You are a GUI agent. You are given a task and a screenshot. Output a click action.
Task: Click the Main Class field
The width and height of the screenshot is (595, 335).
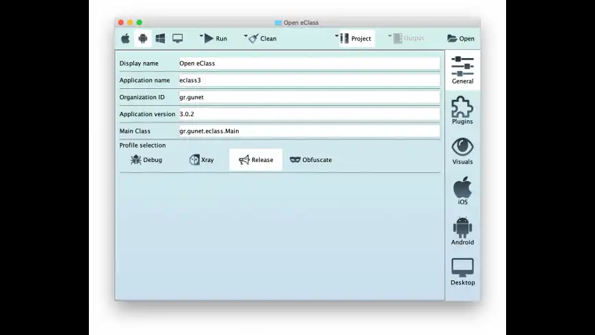point(309,131)
